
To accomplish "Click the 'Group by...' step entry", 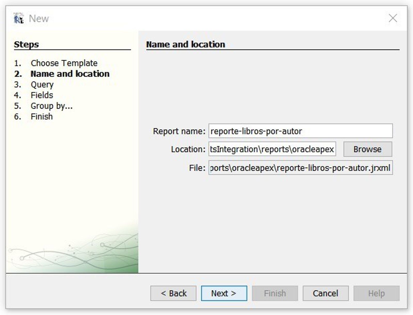I will point(52,106).
